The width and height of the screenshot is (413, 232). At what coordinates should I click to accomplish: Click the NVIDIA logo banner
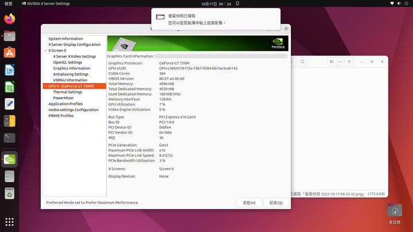click(x=198, y=43)
